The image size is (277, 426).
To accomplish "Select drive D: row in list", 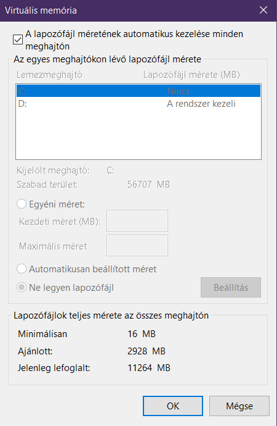I will (138, 104).
